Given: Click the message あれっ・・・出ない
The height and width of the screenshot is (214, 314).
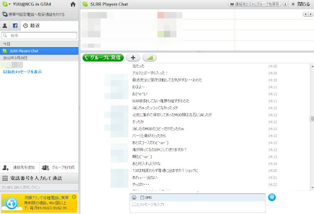Looking at the screenshot, I should pos(145,178).
